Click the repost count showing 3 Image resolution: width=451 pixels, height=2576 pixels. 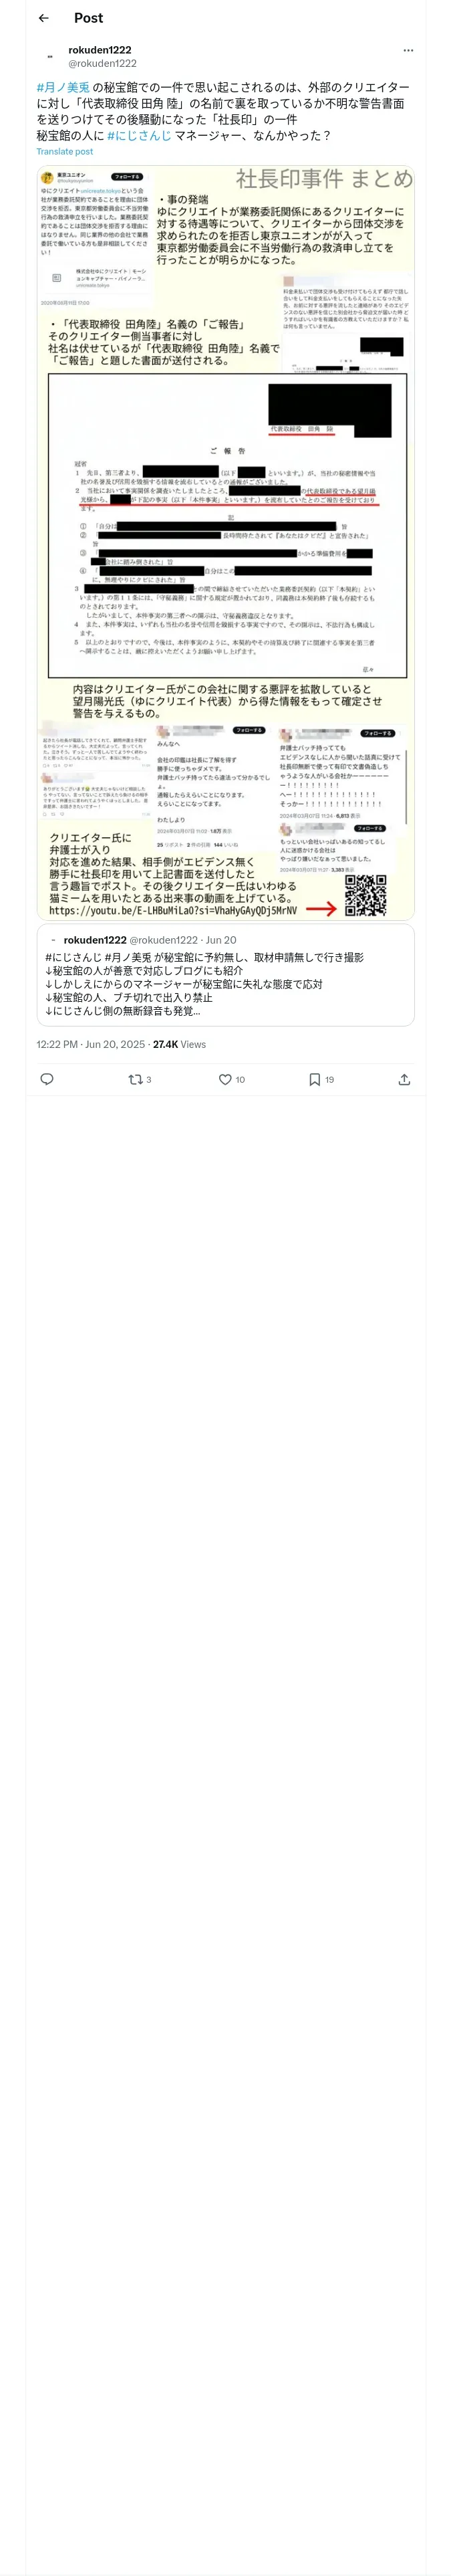(x=149, y=1080)
